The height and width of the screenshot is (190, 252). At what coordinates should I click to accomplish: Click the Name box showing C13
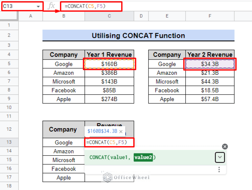(22, 6)
